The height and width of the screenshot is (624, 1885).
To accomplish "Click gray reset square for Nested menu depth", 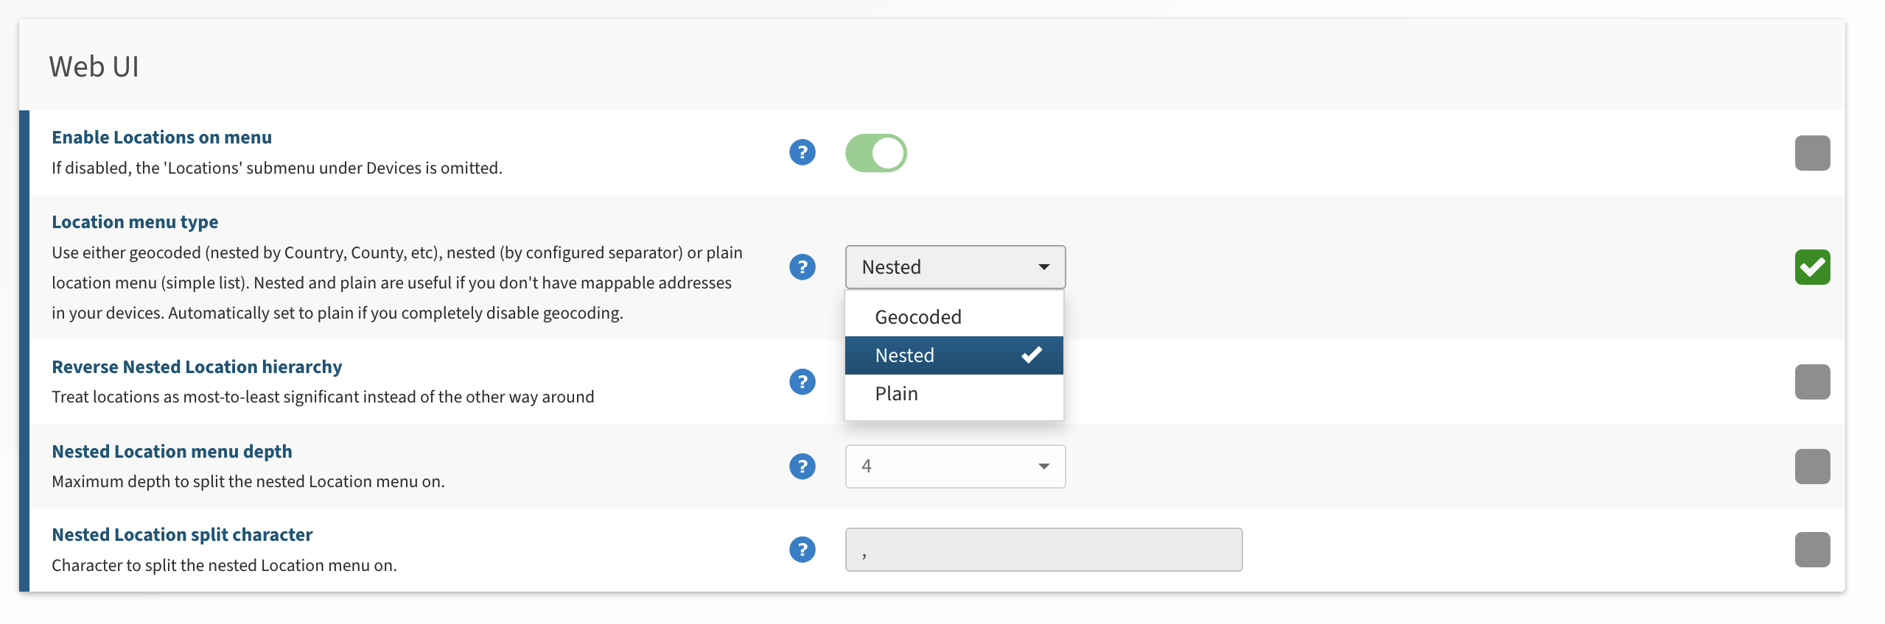I will [x=1812, y=467].
